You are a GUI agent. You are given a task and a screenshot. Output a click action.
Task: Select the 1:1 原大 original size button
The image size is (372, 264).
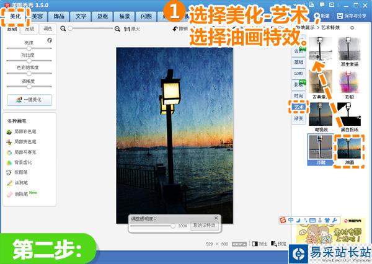[x=132, y=29]
